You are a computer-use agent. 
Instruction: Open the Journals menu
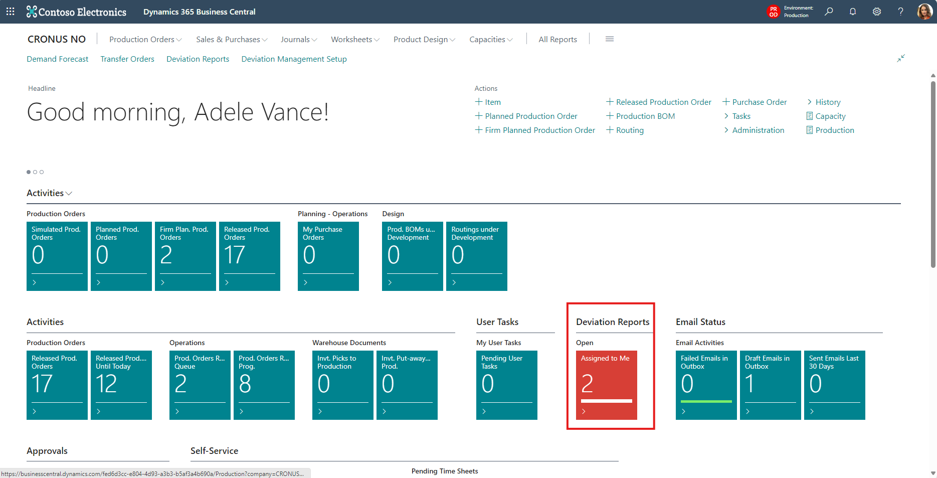click(298, 39)
